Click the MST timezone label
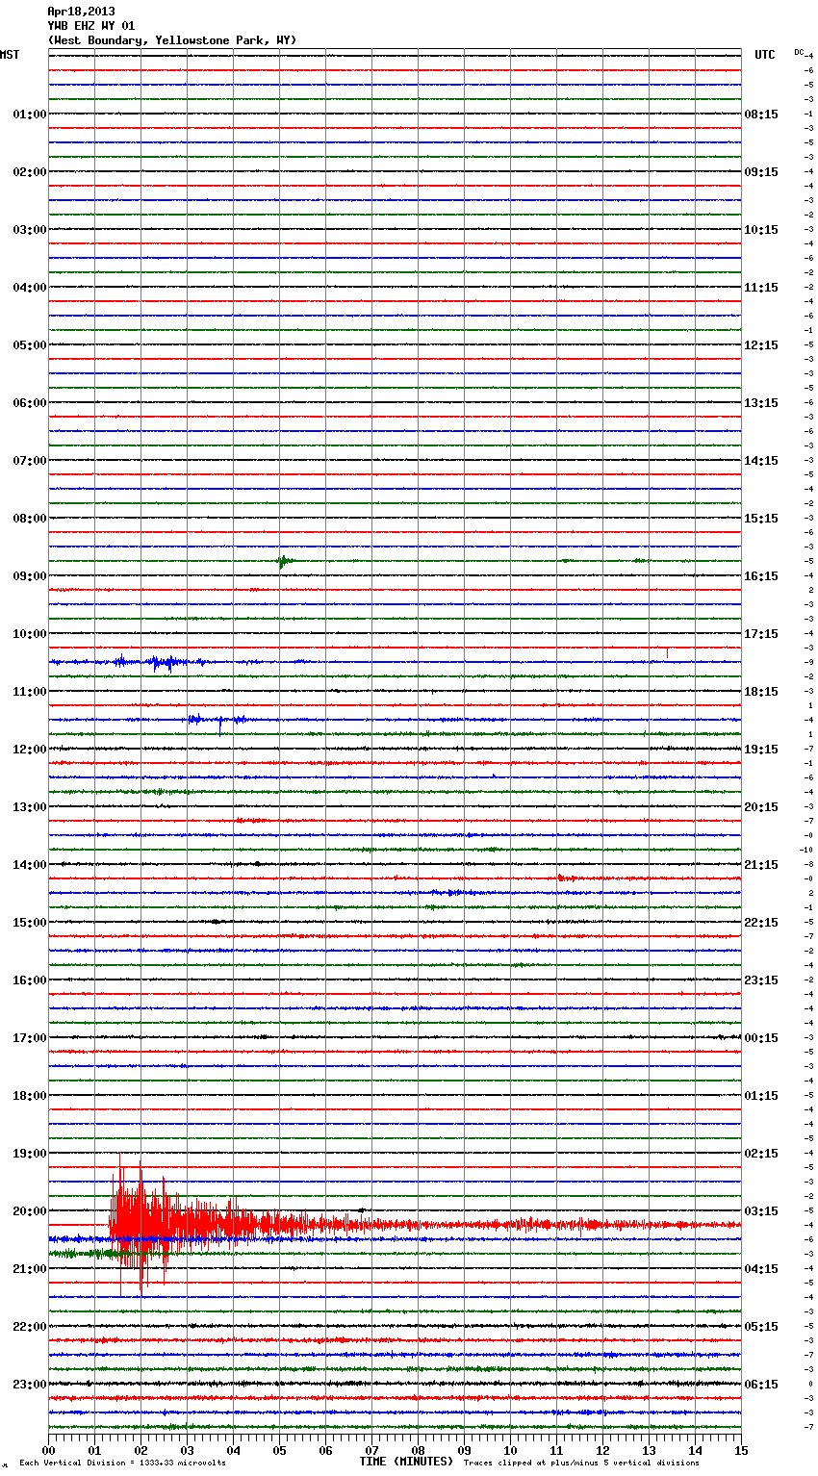 (10, 55)
